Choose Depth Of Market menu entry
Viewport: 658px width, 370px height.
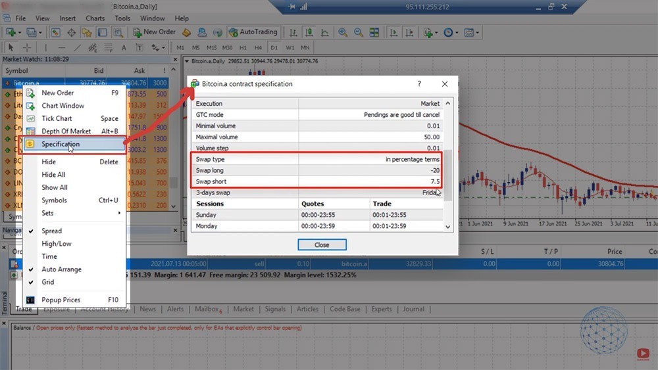[x=74, y=131]
